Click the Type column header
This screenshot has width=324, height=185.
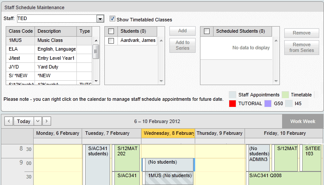84,31
